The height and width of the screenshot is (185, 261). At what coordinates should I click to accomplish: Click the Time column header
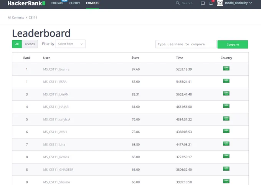point(180,58)
